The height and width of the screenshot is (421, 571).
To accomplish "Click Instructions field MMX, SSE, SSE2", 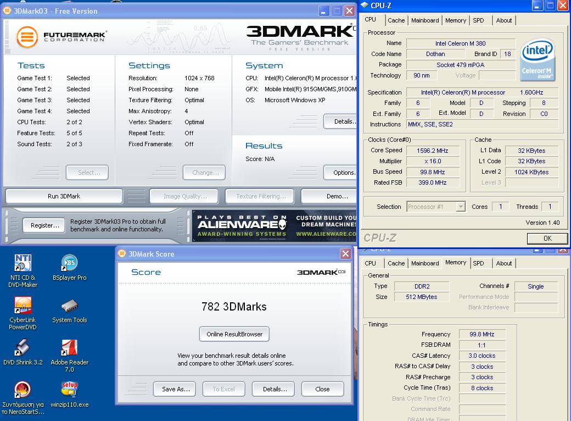I will pyautogui.click(x=483, y=124).
